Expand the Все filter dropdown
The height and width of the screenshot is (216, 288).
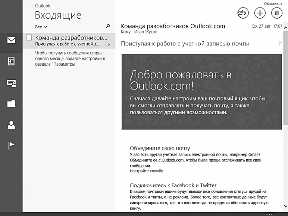41,27
